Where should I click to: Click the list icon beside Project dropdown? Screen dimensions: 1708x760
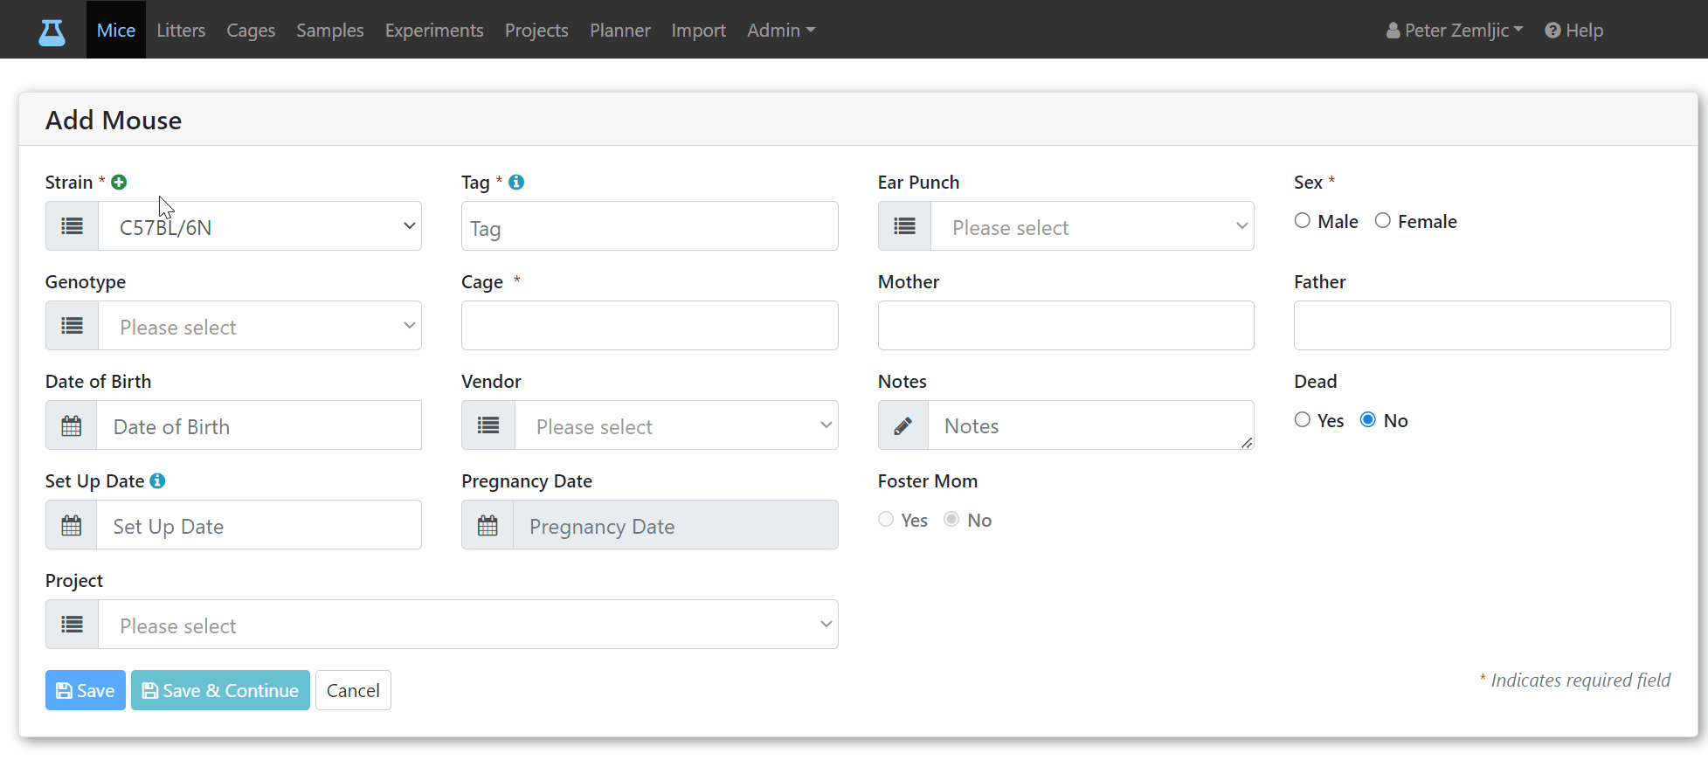coord(73,625)
